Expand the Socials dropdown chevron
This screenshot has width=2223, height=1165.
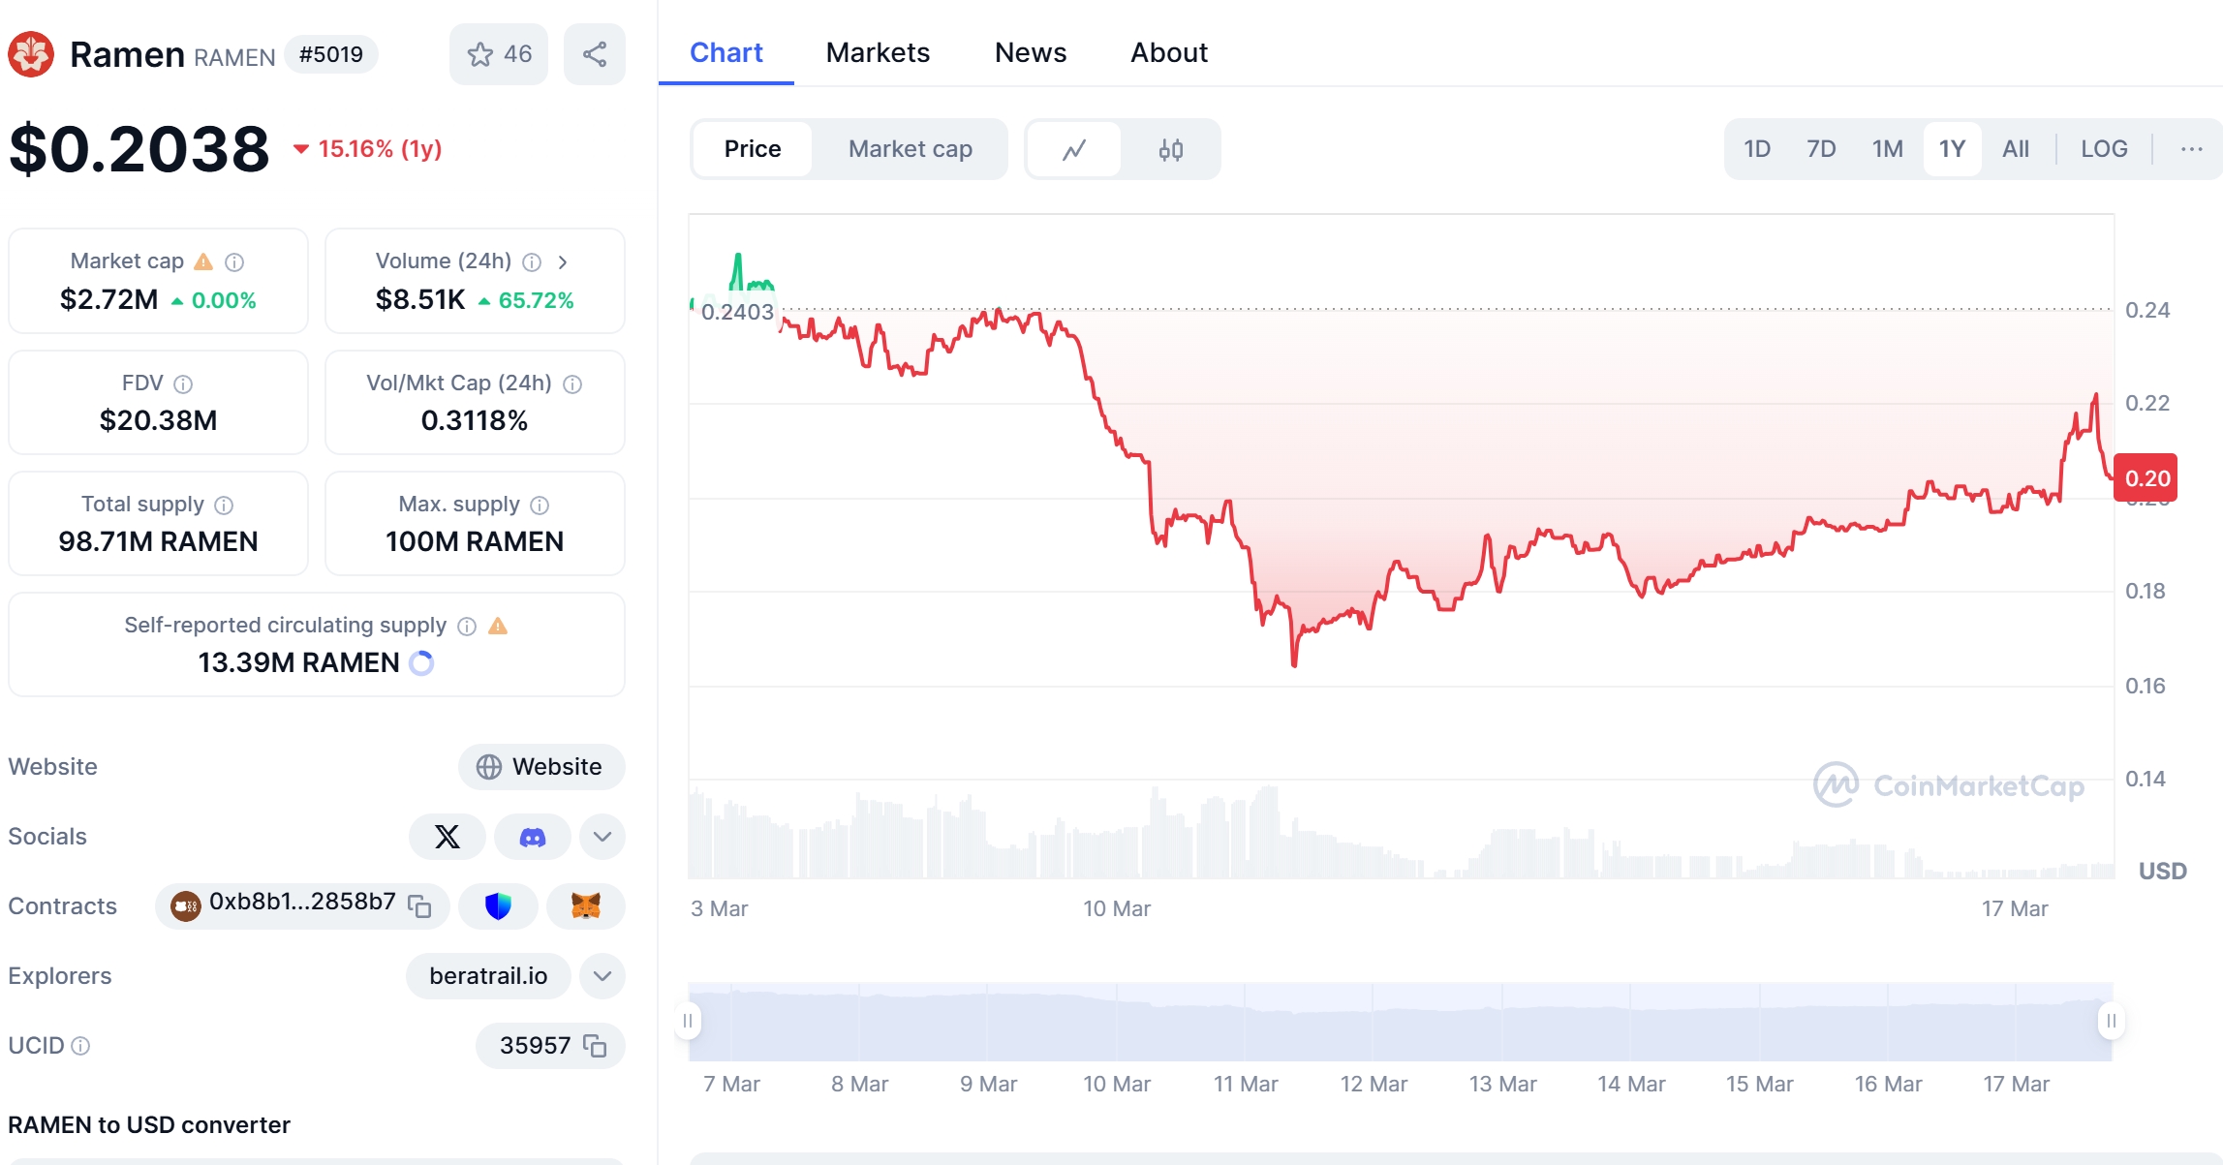(x=602, y=837)
